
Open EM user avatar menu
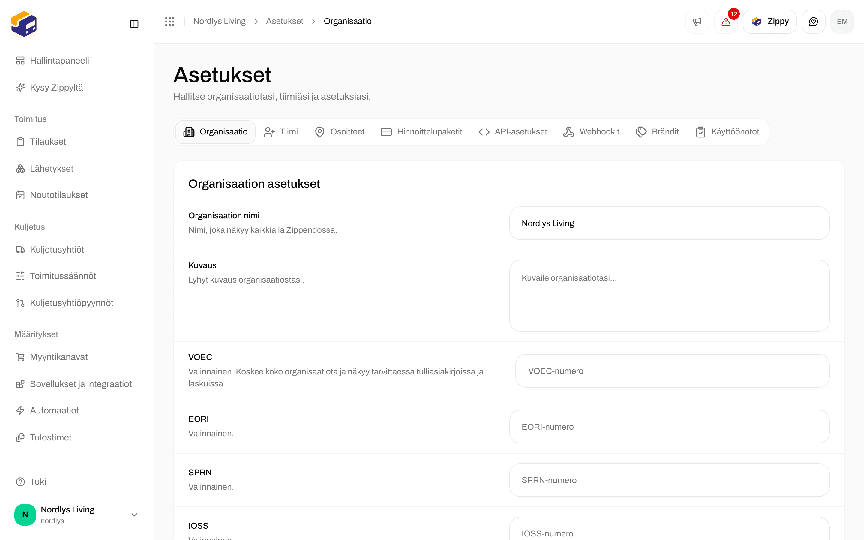[842, 21]
